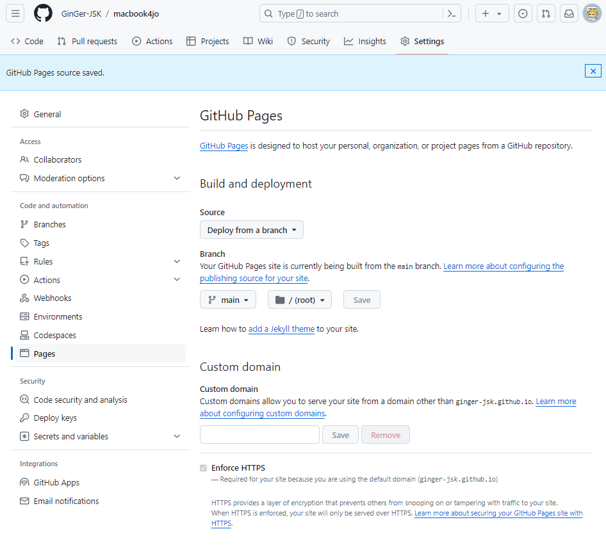Open Learn more about configuring publishing source link
Screen dimensions: 606x545
[x=504, y=266]
